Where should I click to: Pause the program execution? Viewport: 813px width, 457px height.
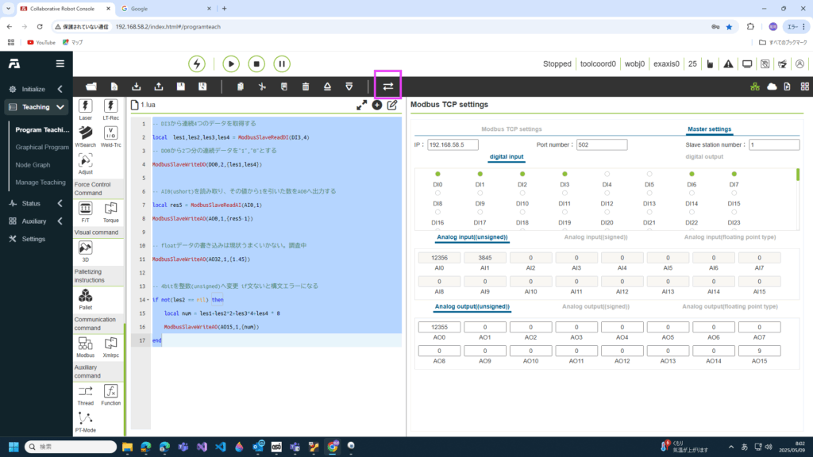tap(282, 63)
